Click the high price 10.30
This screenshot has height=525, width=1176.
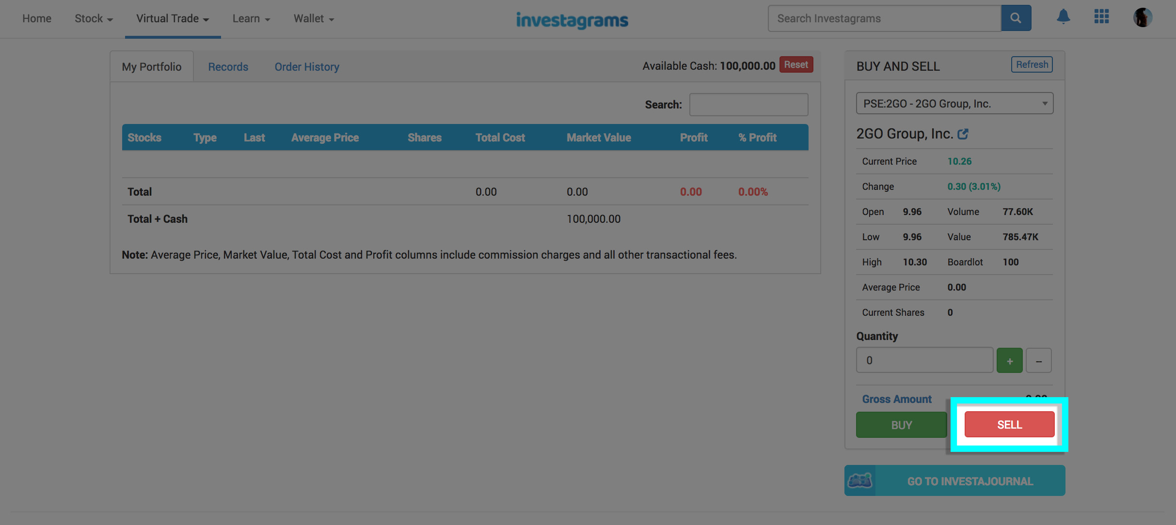pos(915,262)
